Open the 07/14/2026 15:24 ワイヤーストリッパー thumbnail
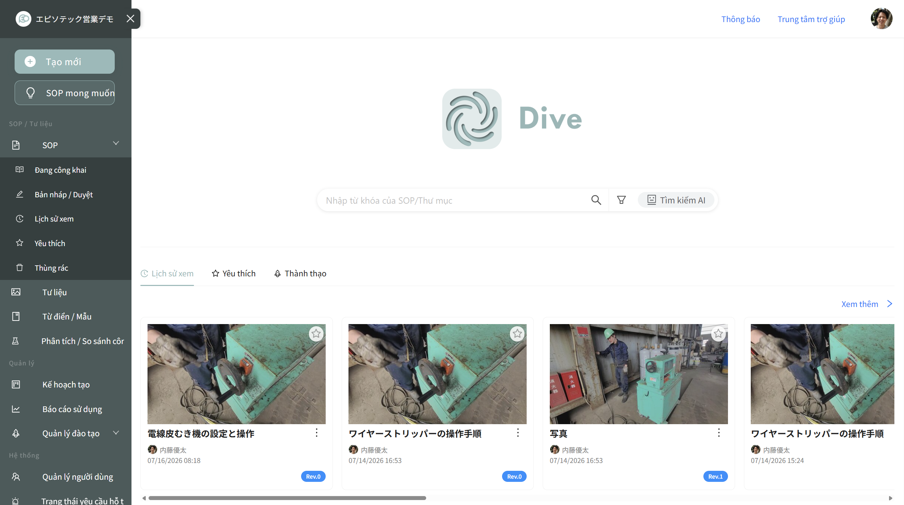 (x=822, y=374)
